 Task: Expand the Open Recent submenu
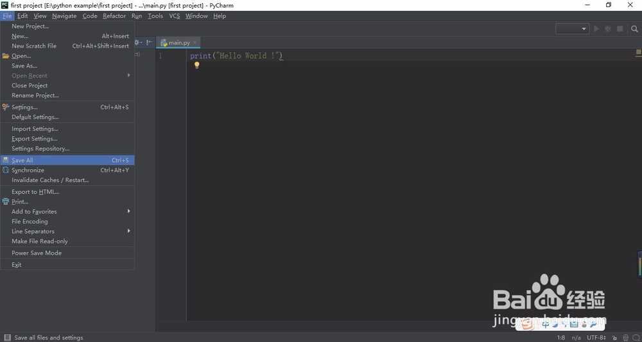point(67,75)
